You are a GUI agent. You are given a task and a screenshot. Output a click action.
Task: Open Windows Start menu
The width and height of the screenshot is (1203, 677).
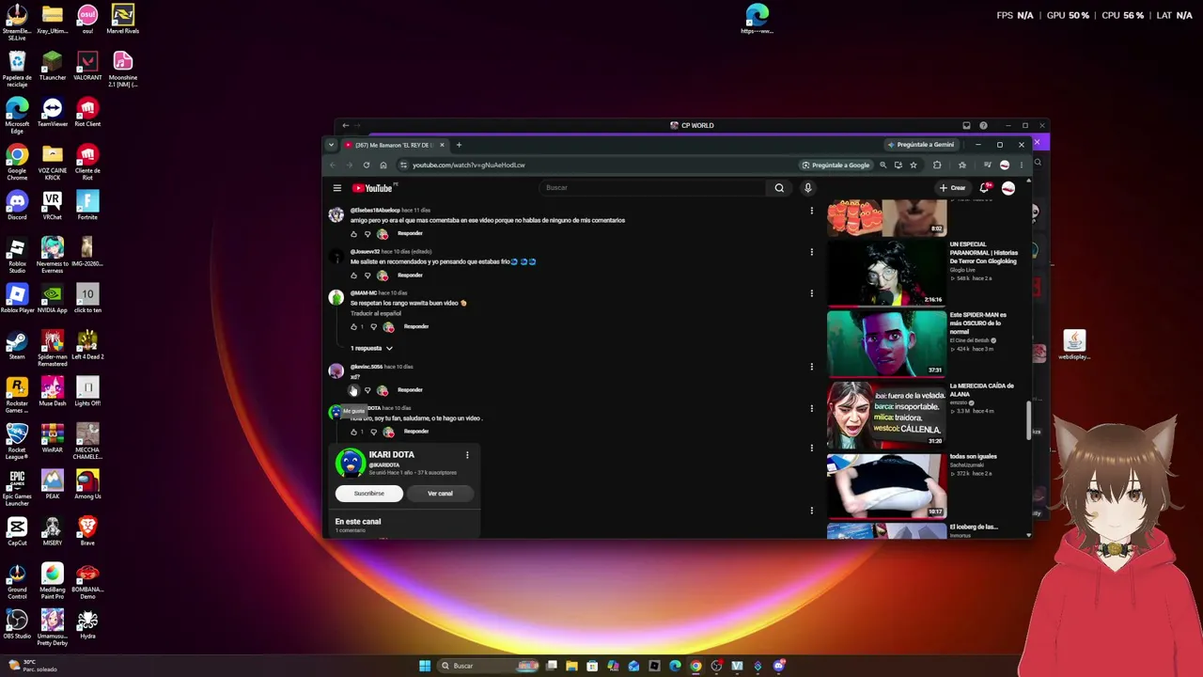[x=425, y=666]
